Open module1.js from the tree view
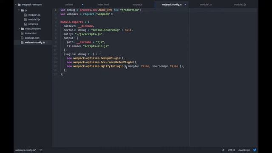The width and height of the screenshot is (272, 153). (x=34, y=15)
